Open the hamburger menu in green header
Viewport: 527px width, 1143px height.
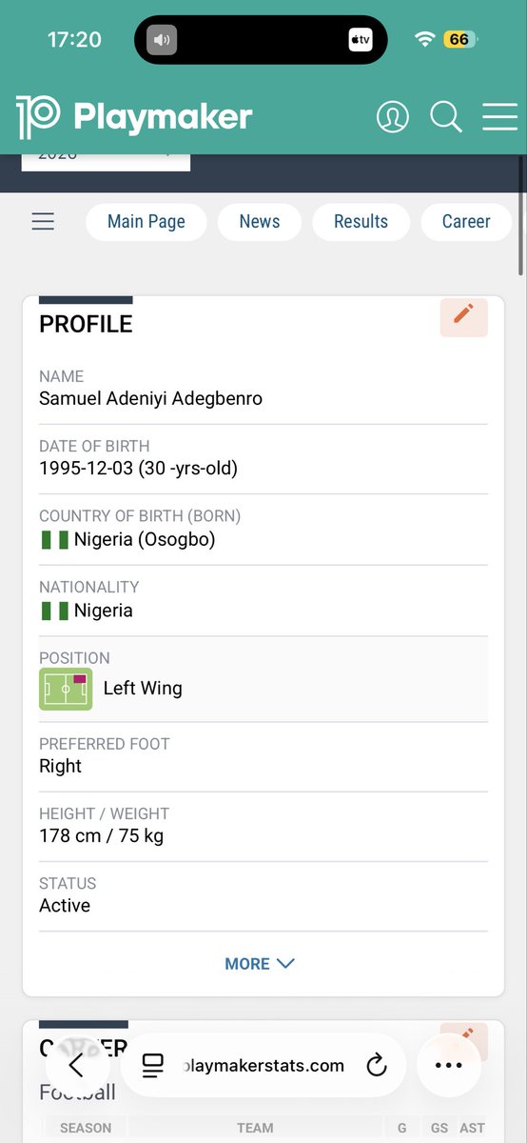coord(499,117)
